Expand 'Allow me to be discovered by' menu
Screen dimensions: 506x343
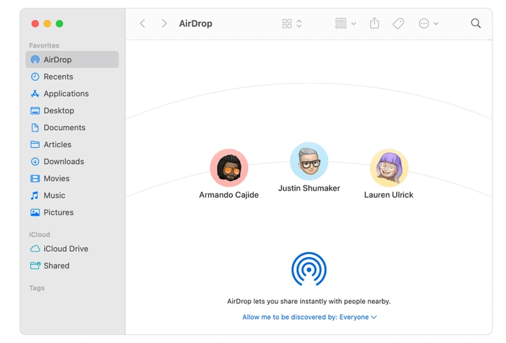309,317
